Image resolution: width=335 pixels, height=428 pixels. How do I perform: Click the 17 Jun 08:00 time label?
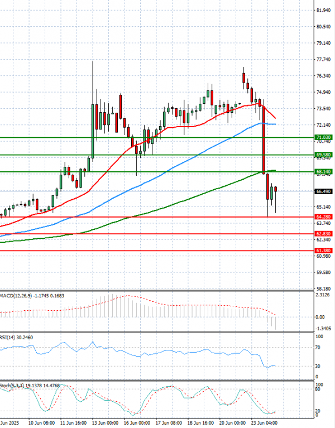coord(169,423)
